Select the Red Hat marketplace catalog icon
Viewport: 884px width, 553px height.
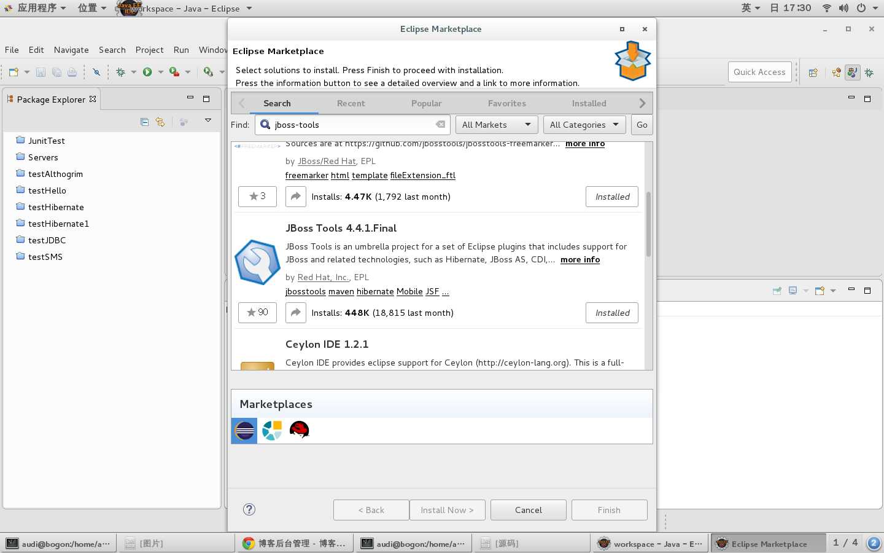pyautogui.click(x=299, y=430)
